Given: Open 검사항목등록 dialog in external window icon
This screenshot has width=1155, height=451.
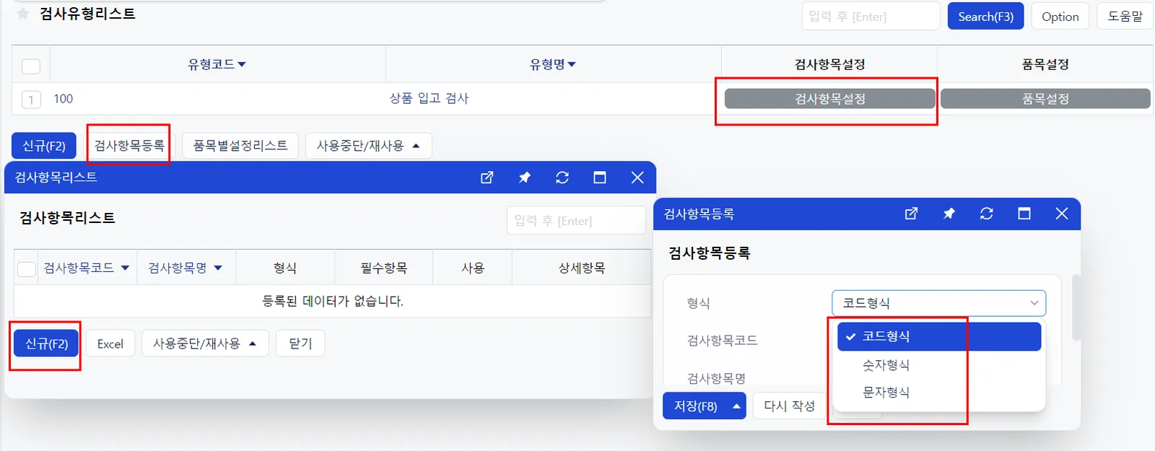Looking at the screenshot, I should tap(912, 214).
